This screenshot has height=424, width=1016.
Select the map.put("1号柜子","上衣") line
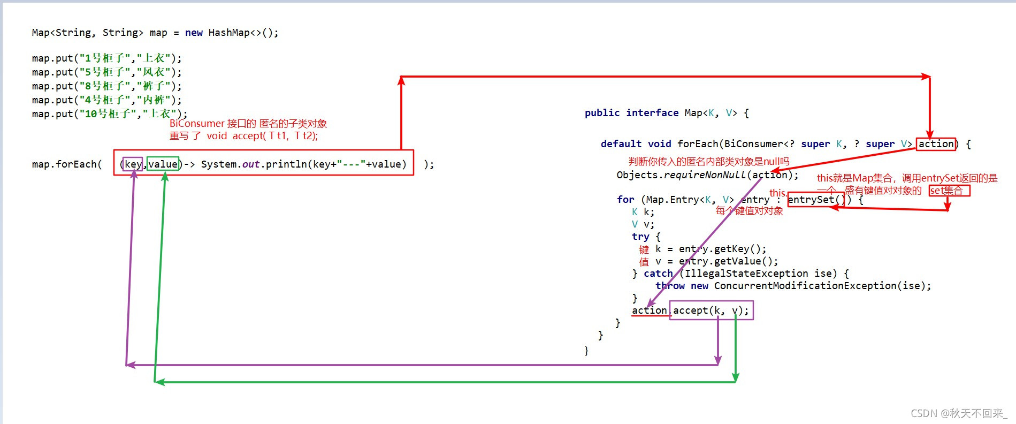pyautogui.click(x=106, y=58)
